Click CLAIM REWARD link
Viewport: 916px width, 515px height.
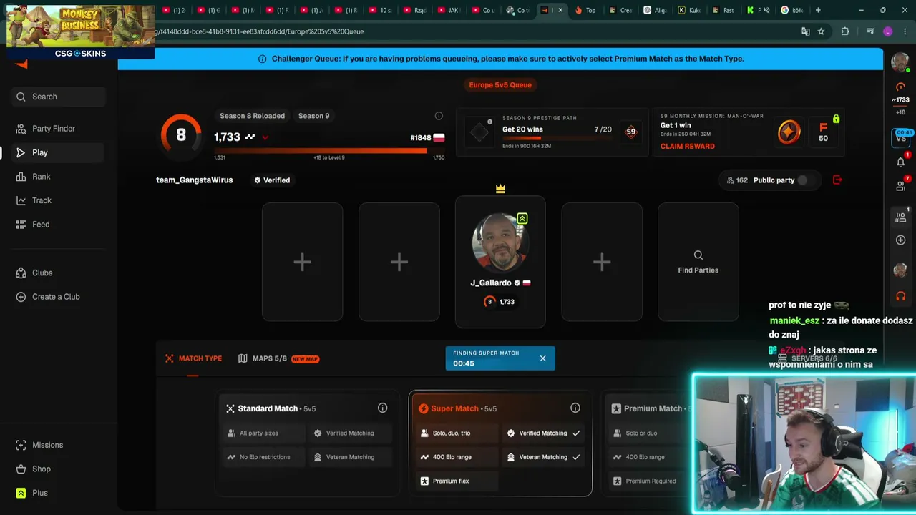tap(688, 146)
